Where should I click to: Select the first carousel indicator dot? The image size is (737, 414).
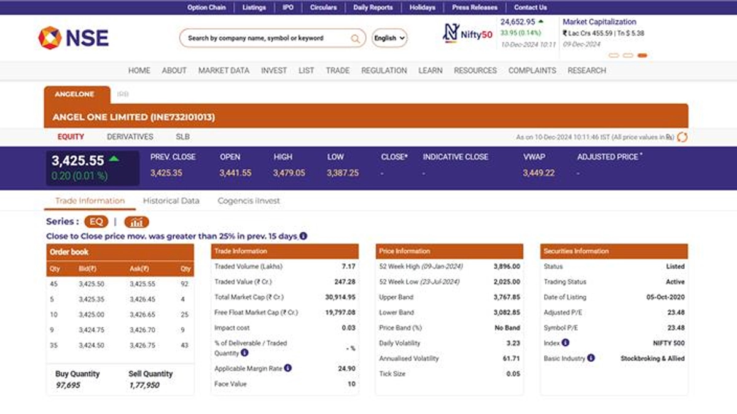pos(613,55)
